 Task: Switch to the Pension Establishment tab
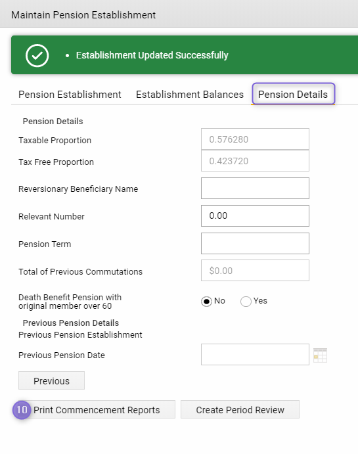[70, 95]
